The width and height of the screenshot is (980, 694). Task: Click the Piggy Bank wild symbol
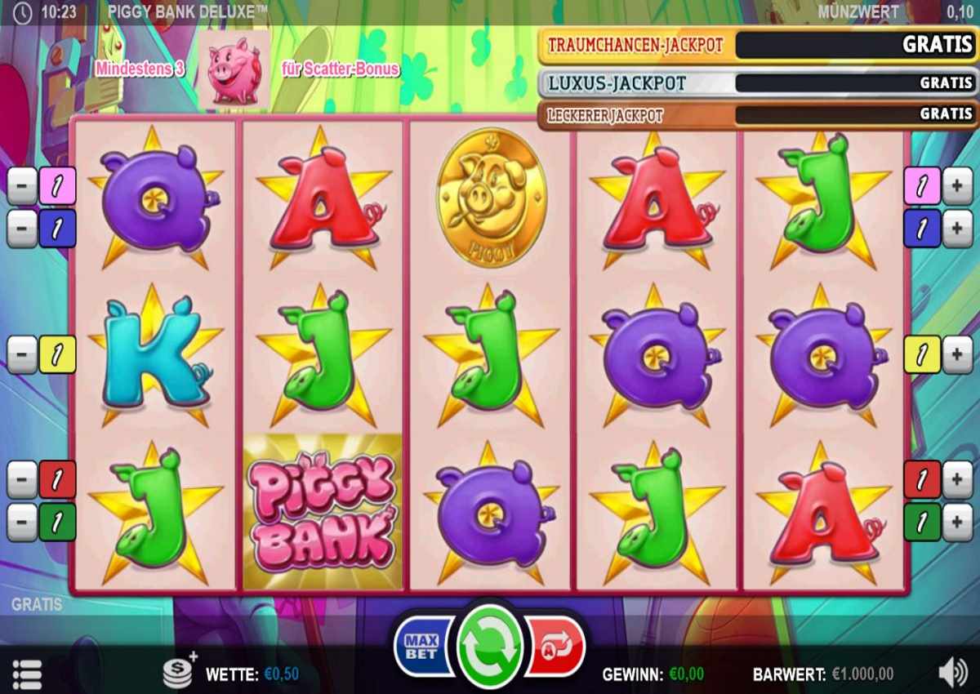coord(323,512)
